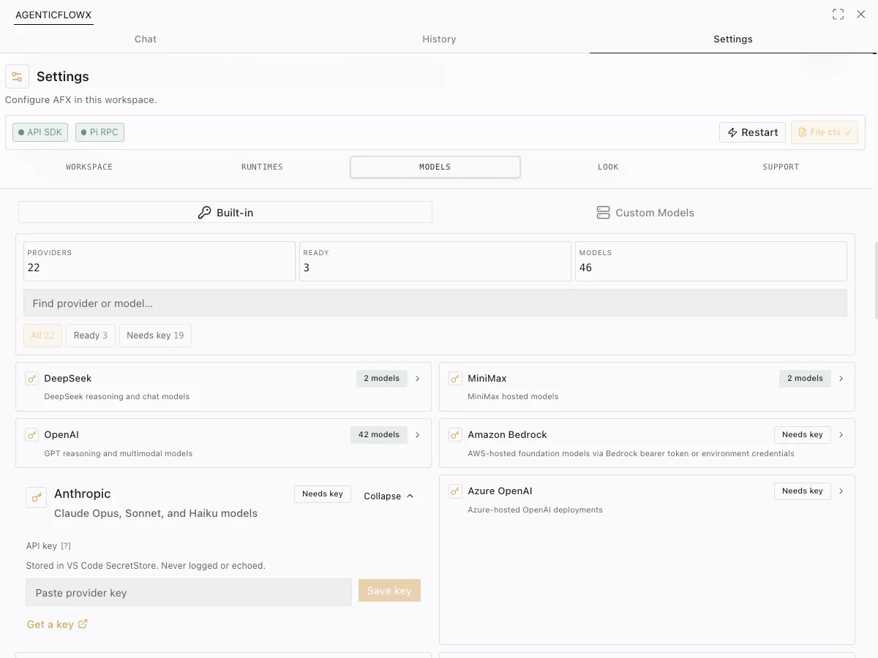Click 'GPT reasoning and multimodal models' description
878x658 pixels.
click(x=119, y=454)
